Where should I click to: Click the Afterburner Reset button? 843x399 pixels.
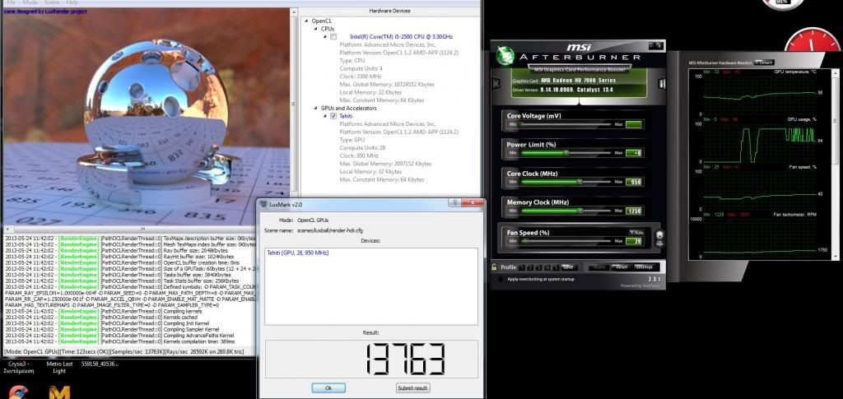pyautogui.click(x=621, y=267)
